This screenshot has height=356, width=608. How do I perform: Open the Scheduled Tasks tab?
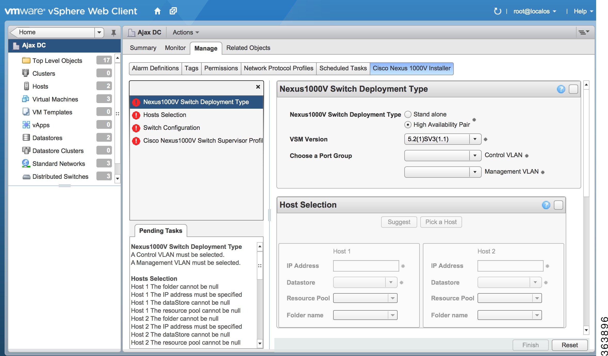[343, 68]
